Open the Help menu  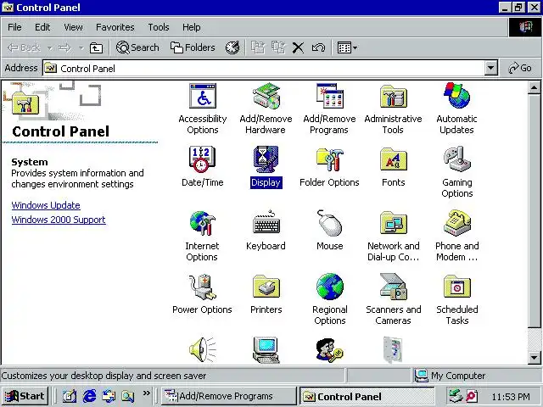click(x=191, y=27)
